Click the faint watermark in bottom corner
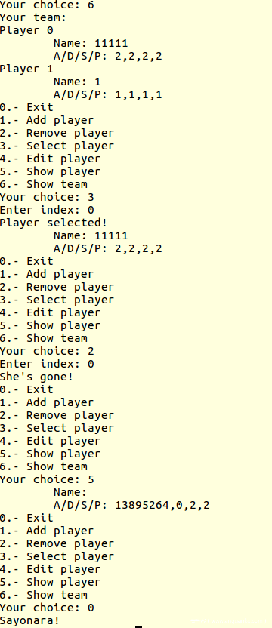Viewport: 272px width, 628px height. (227, 621)
